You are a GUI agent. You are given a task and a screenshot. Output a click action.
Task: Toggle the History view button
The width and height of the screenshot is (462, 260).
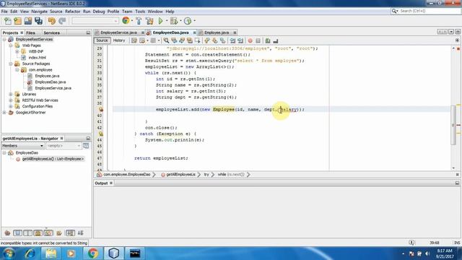[119, 40]
